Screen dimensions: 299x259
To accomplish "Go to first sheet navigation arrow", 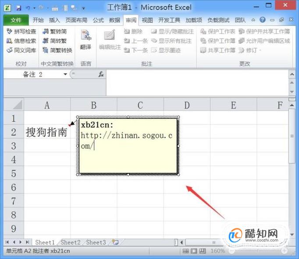I will (7, 242).
